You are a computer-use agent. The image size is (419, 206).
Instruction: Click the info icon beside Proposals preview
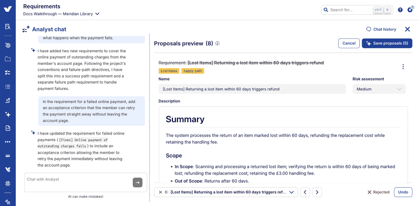point(217,44)
